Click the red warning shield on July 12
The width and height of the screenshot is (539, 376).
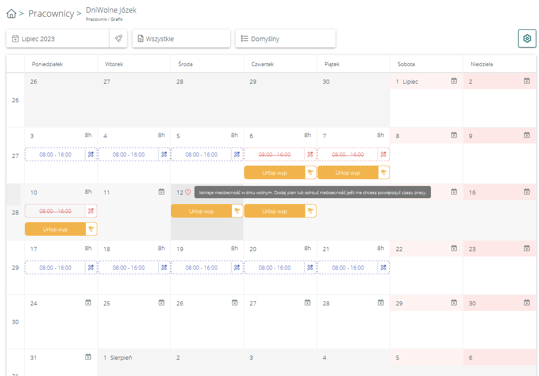[x=188, y=192]
